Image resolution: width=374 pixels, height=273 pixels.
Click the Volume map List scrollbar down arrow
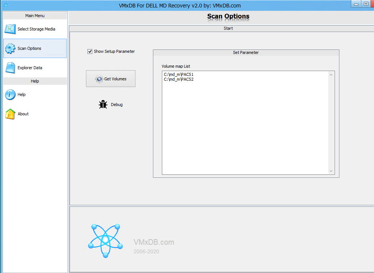point(331,171)
